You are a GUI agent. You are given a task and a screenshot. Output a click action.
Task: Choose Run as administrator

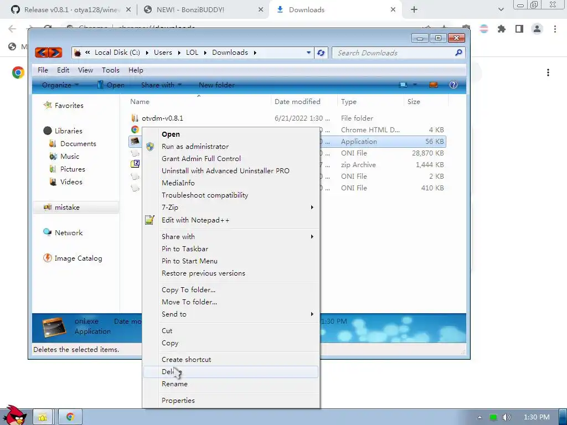pos(231,146)
